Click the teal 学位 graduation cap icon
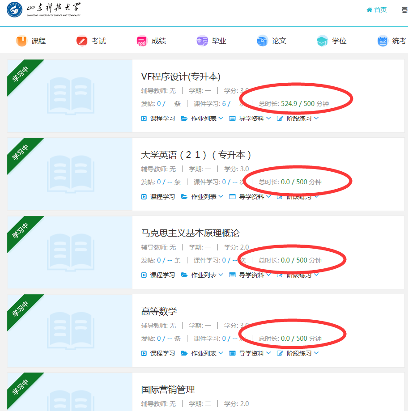The width and height of the screenshot is (408, 411). click(x=322, y=40)
